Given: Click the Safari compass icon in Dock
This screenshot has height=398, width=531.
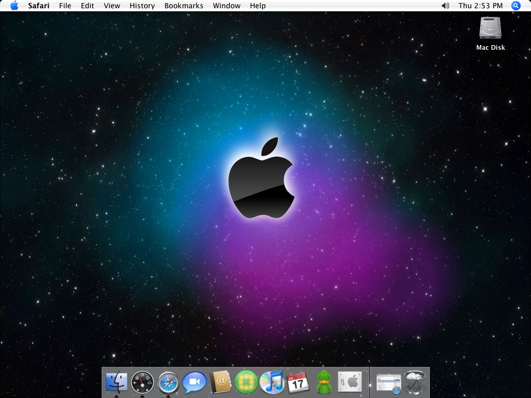Looking at the screenshot, I should [x=169, y=382].
